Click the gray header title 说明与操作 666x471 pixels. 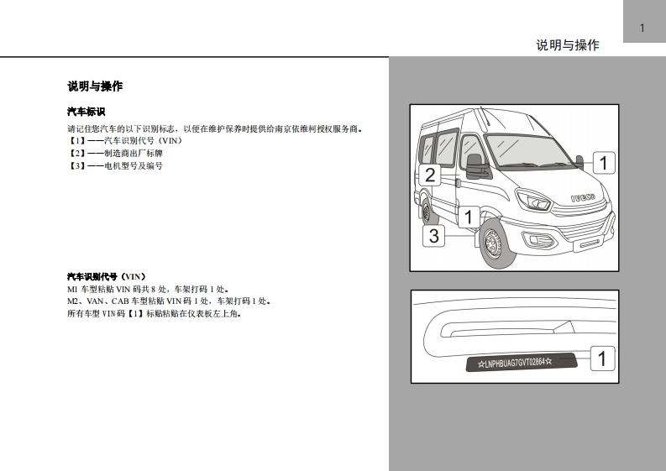pyautogui.click(x=568, y=45)
